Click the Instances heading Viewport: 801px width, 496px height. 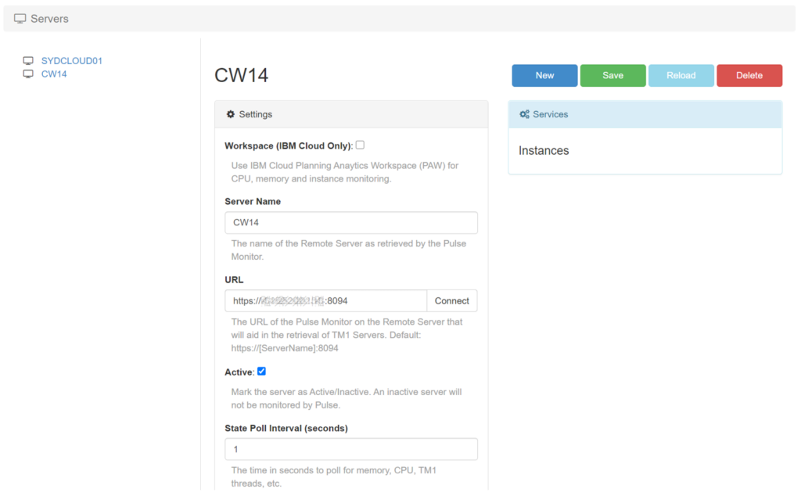coord(544,151)
